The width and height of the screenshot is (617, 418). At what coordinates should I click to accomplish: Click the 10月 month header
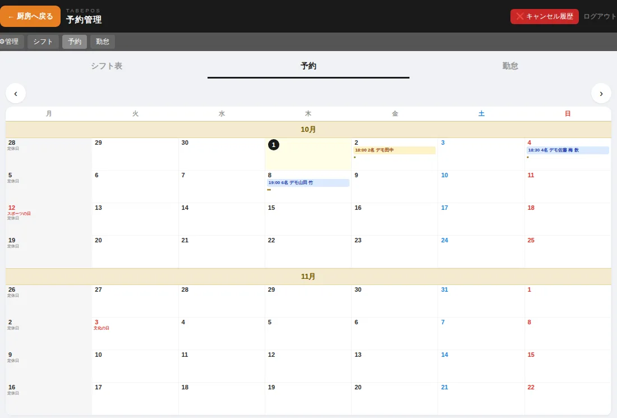pyautogui.click(x=308, y=130)
